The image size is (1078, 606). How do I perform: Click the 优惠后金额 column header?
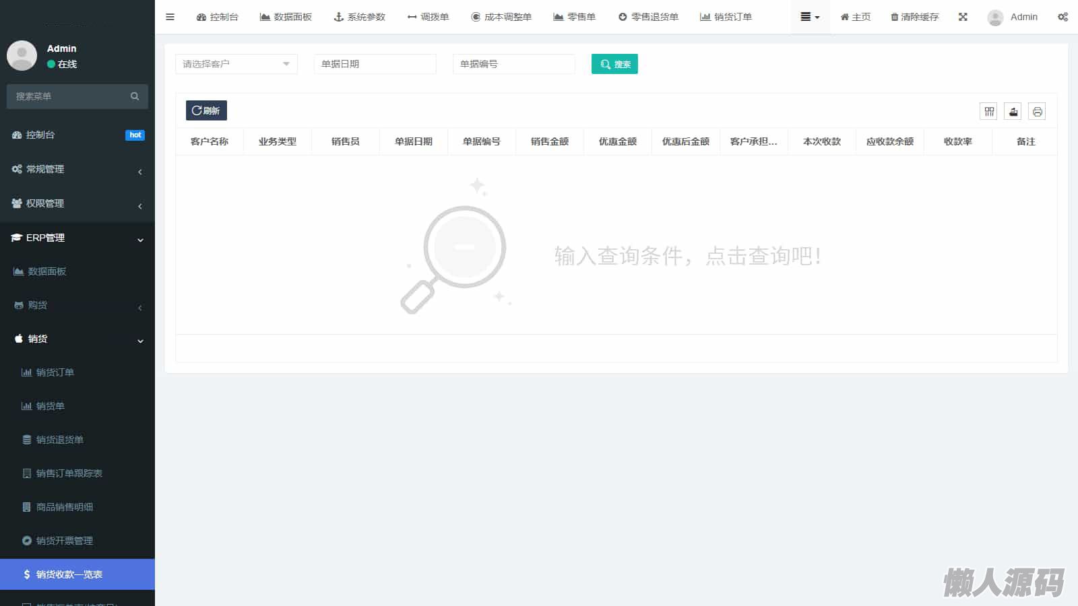point(686,141)
